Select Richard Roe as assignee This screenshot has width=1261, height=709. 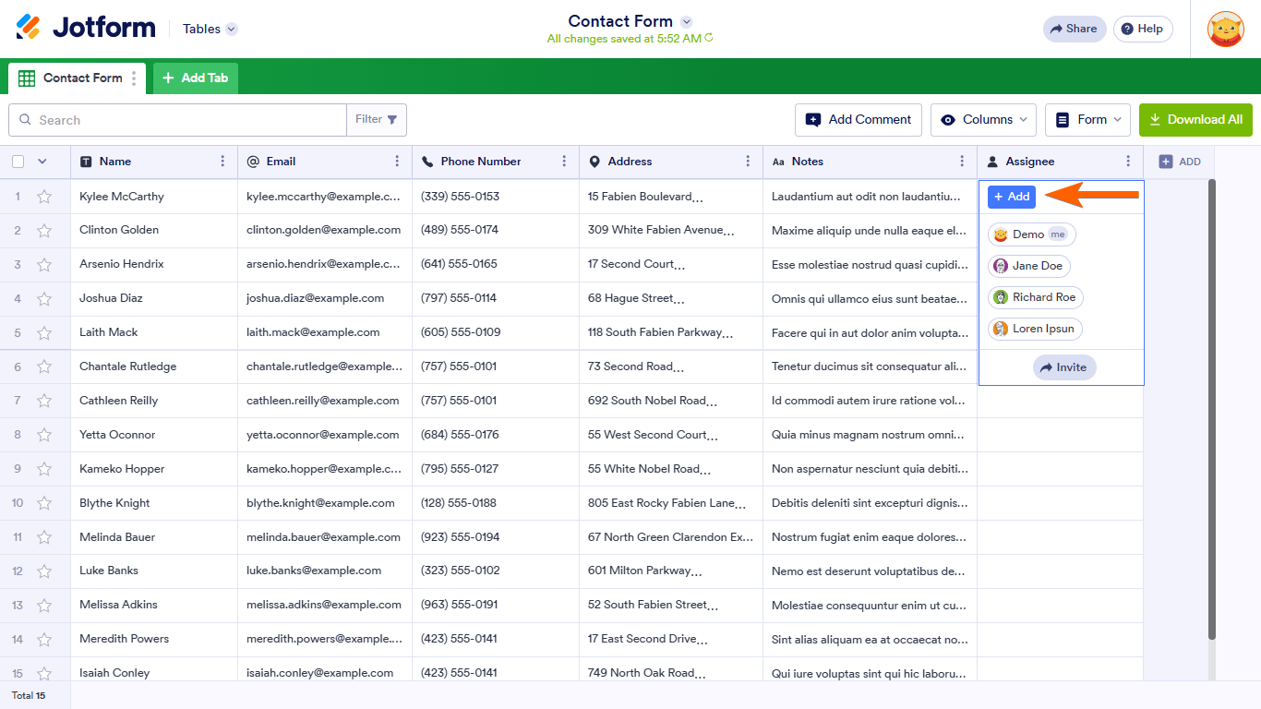pos(1036,297)
